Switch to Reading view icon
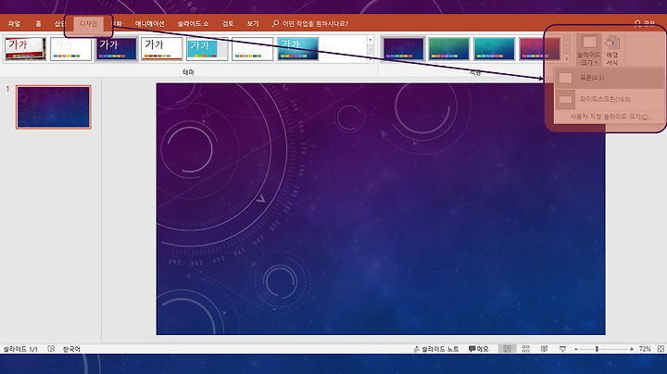The width and height of the screenshot is (667, 374). coord(544,349)
